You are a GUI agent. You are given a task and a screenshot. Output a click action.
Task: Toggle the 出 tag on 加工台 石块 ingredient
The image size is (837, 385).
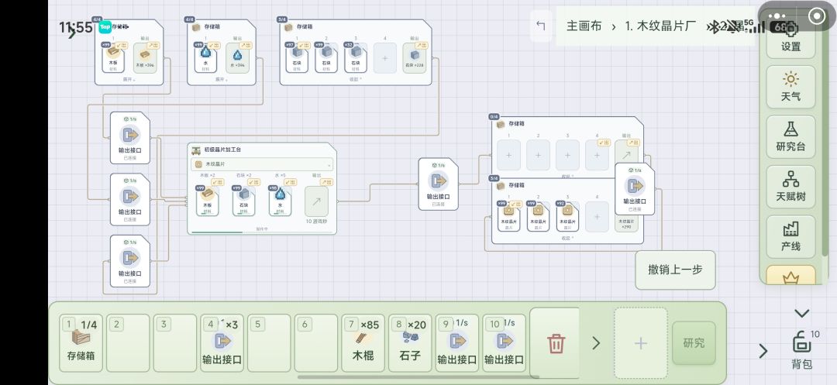(253, 182)
